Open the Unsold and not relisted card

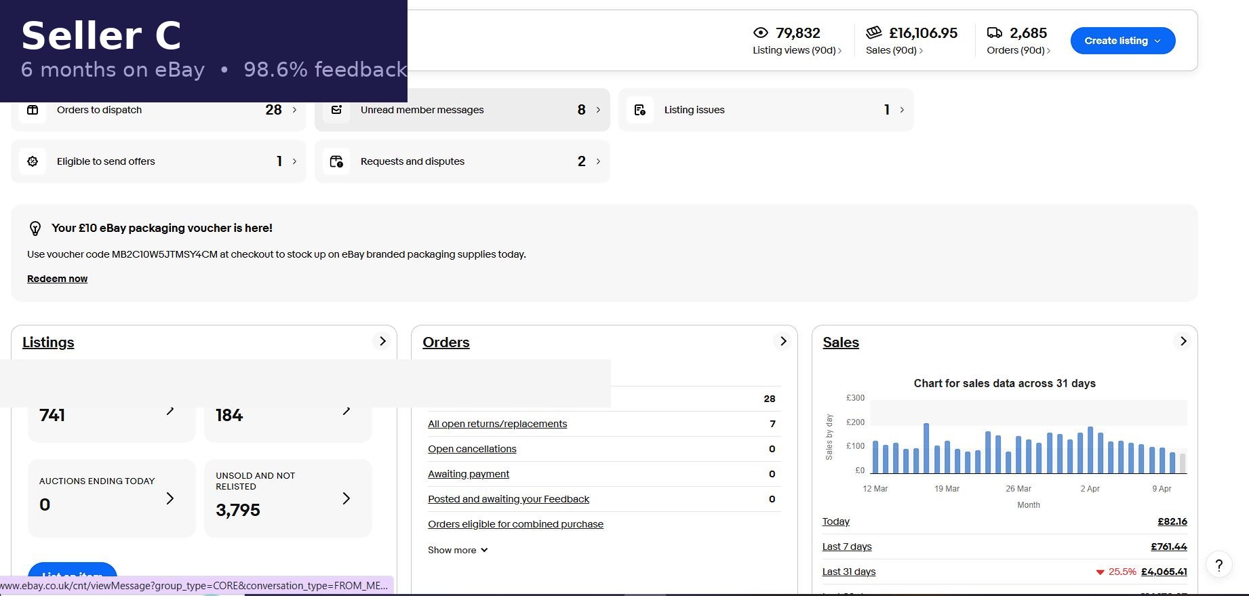[288, 498]
